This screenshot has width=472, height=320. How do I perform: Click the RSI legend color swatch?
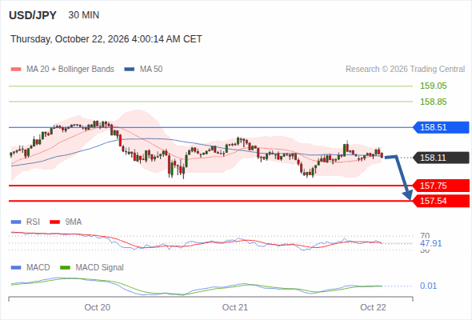(16, 222)
